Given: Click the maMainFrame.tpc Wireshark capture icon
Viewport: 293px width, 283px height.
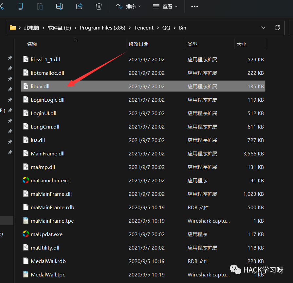Looking at the screenshot, I should click(x=26, y=220).
